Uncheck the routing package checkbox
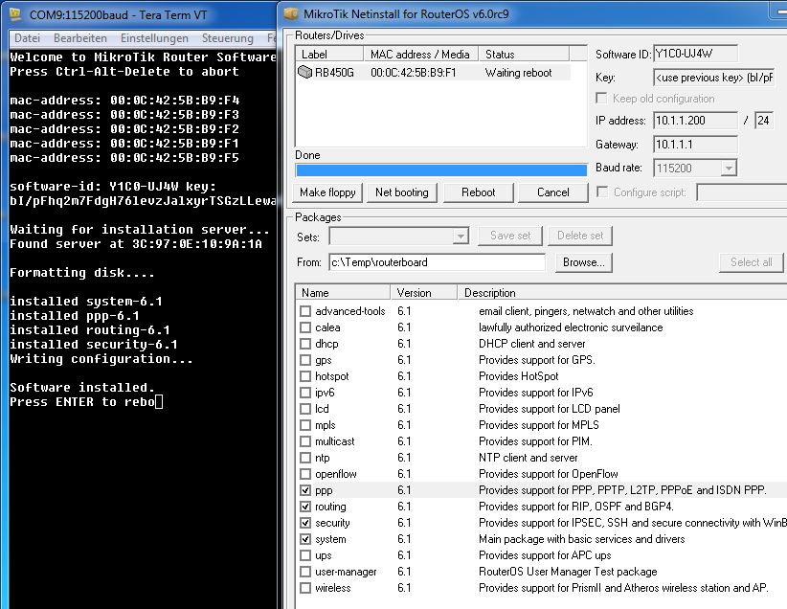Screen dimensions: 787x609 [305, 507]
